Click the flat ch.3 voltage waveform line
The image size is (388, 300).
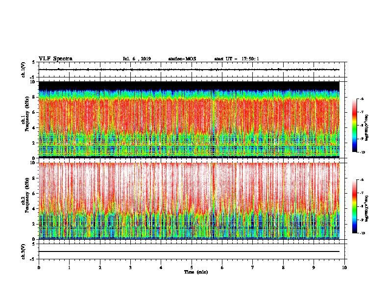click(x=189, y=251)
